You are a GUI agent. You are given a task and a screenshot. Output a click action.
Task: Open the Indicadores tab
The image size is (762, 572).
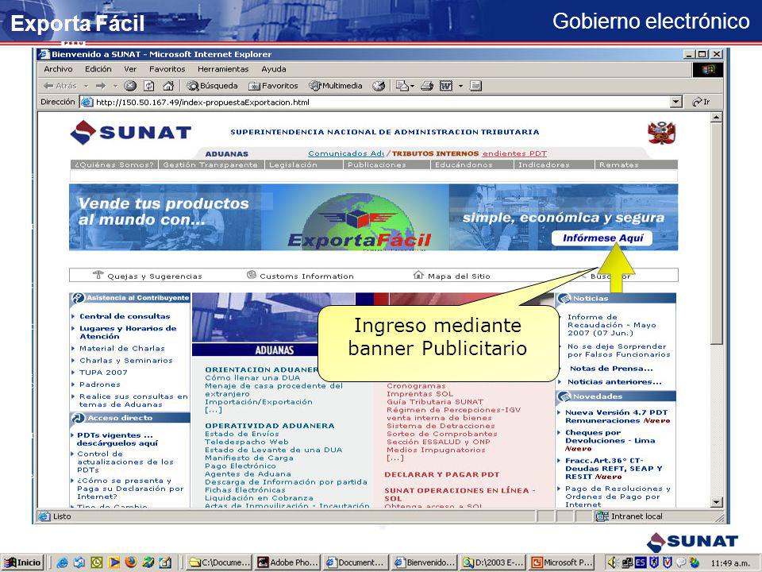(544, 165)
